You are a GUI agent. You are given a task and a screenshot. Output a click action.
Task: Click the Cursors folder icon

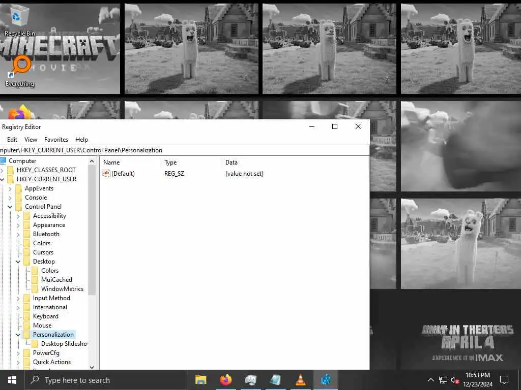pyautogui.click(x=26, y=252)
